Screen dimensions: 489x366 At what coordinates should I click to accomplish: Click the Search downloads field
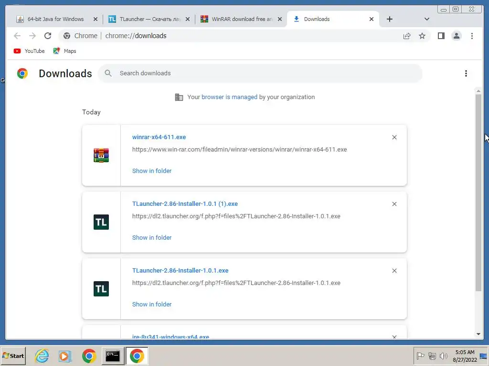click(260, 73)
